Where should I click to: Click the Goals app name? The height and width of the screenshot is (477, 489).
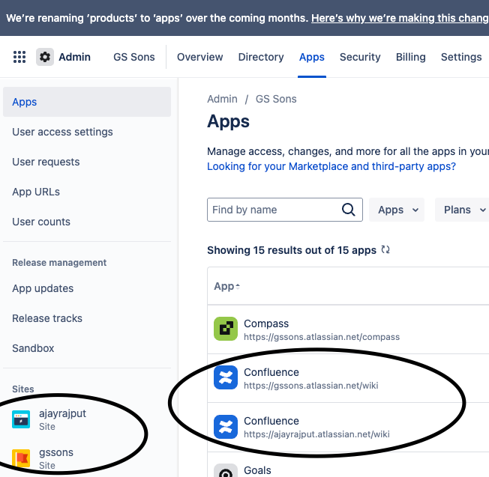coord(257,470)
